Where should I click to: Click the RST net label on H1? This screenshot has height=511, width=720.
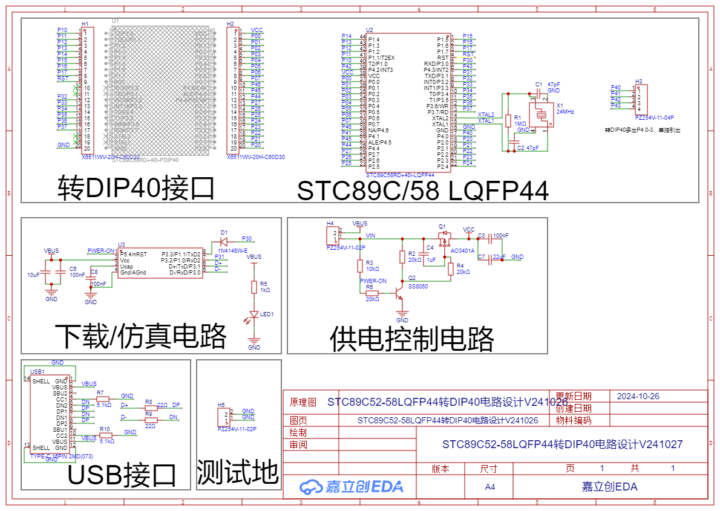coord(63,79)
